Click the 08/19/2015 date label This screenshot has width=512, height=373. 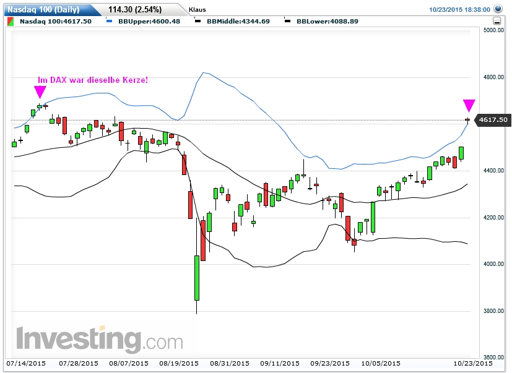[179, 364]
